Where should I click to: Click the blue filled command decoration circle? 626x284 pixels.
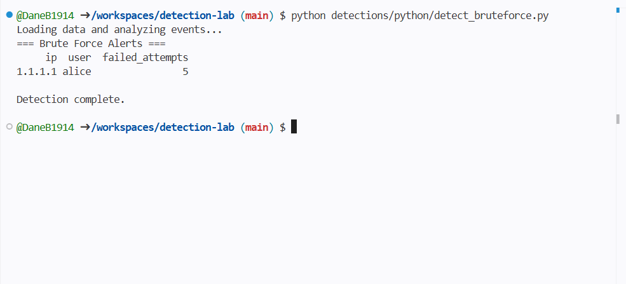click(10, 15)
